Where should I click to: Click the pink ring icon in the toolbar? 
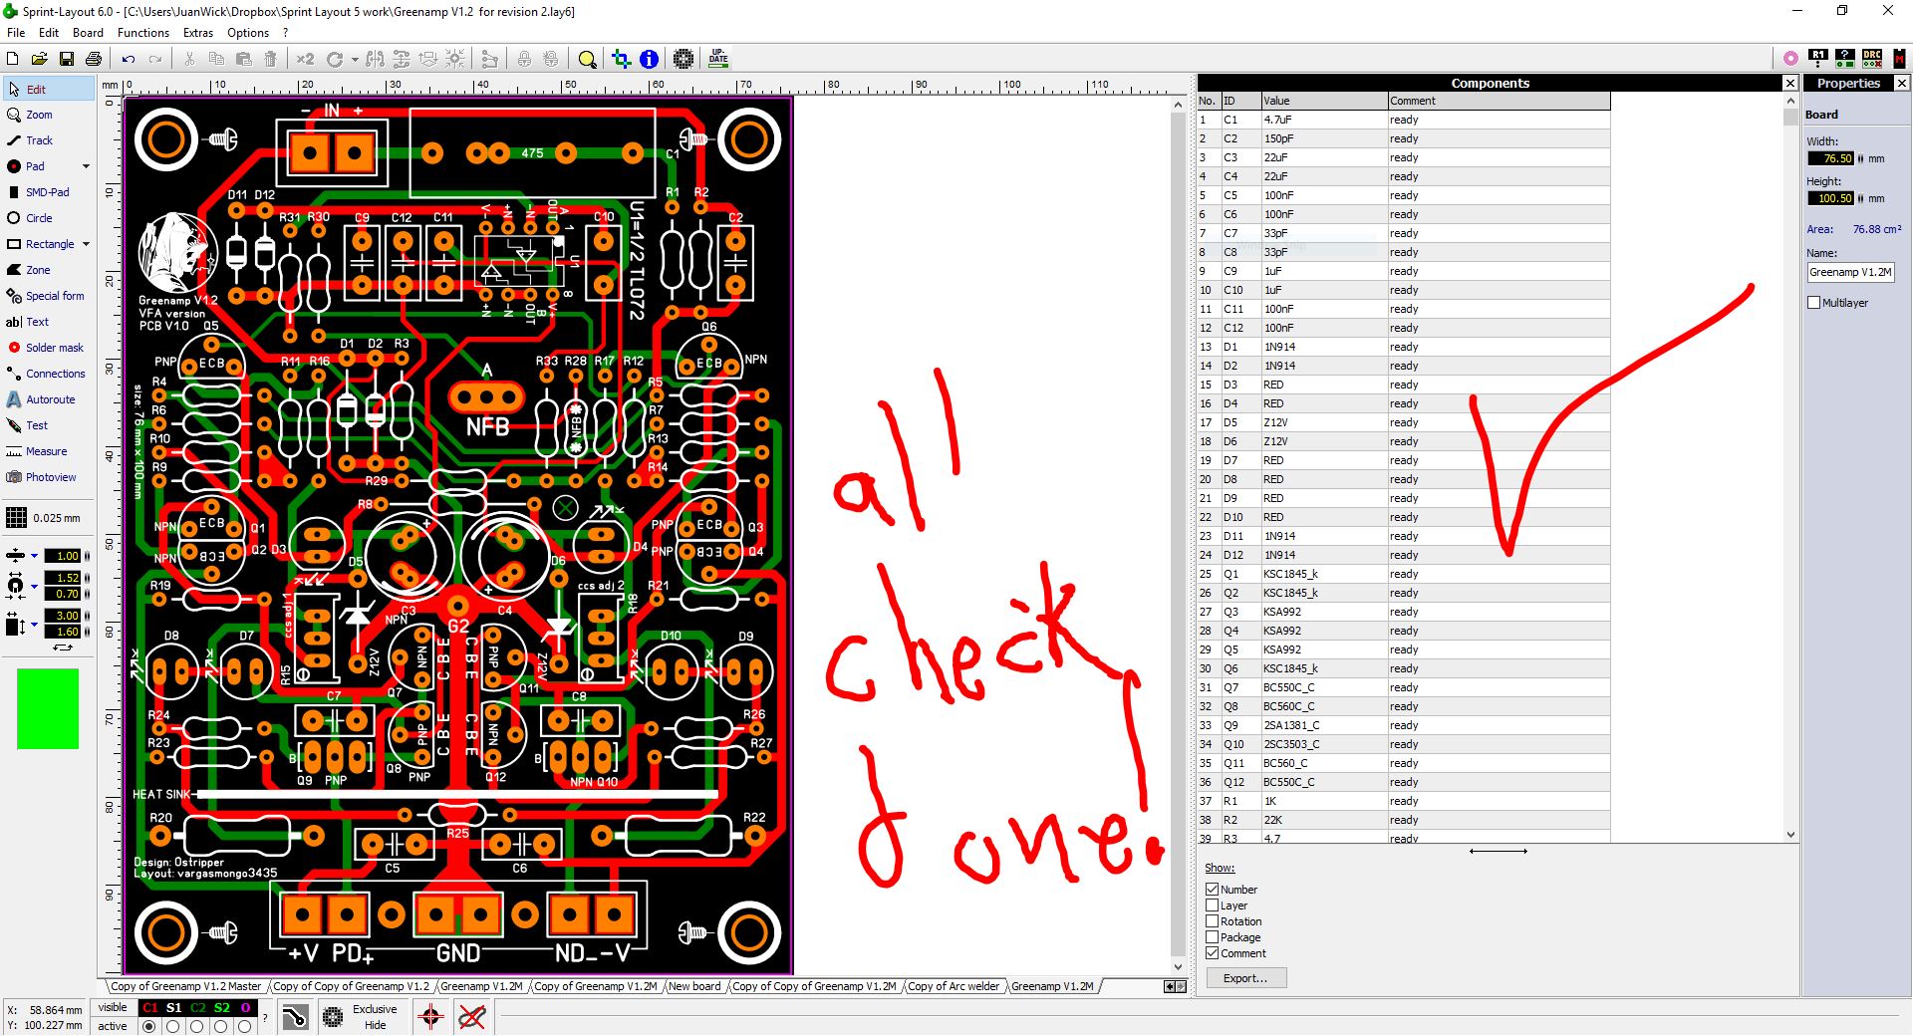click(x=1790, y=59)
